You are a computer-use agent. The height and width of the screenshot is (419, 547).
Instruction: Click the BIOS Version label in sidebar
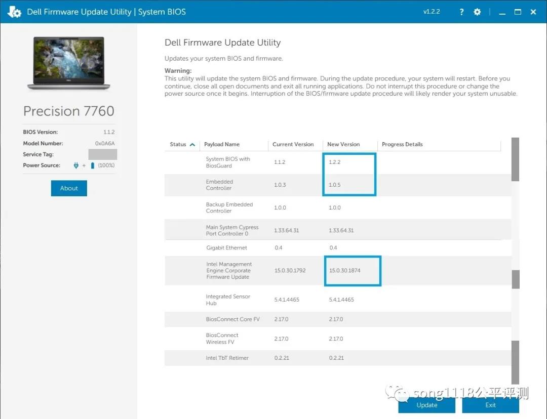pyautogui.click(x=41, y=132)
